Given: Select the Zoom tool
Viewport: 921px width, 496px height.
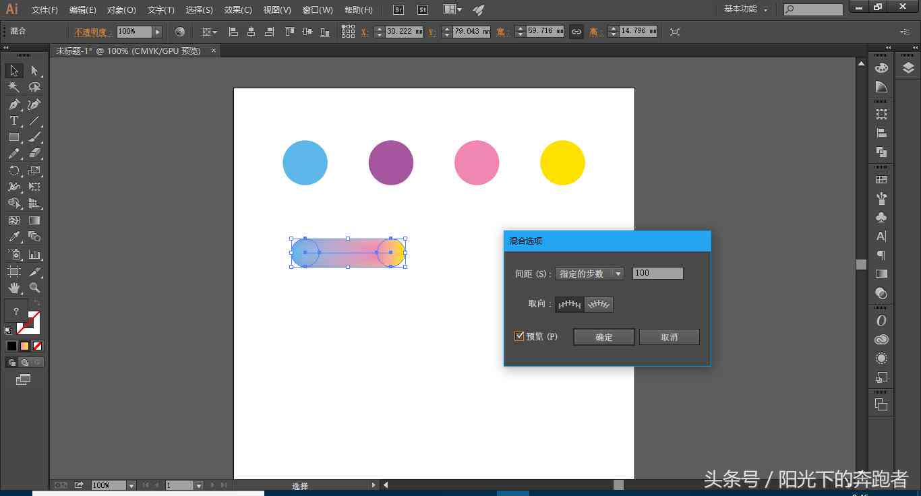Looking at the screenshot, I should coord(34,288).
